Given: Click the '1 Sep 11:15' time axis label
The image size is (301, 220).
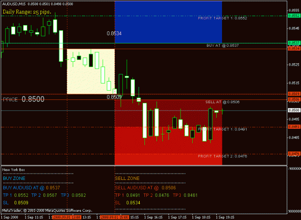Looking at the screenshot, I should coord(34,217).
